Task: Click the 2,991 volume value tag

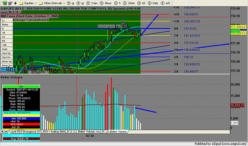Action: click(x=234, y=123)
